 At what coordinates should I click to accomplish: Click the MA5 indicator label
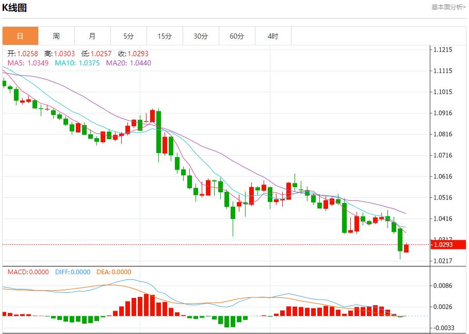(x=28, y=63)
